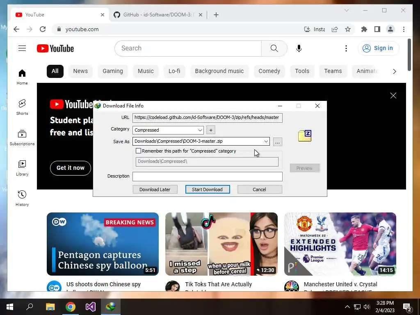Screen dimensions: 420x315
Task: Open File Explorer from taskbar
Action: click(50, 307)
